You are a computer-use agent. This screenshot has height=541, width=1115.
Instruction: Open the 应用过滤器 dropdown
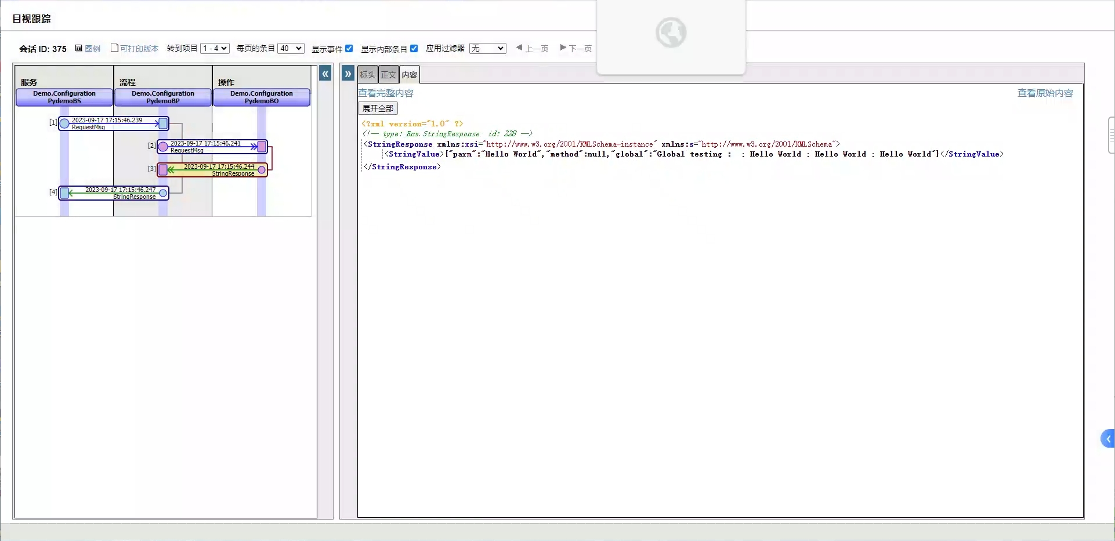point(487,48)
